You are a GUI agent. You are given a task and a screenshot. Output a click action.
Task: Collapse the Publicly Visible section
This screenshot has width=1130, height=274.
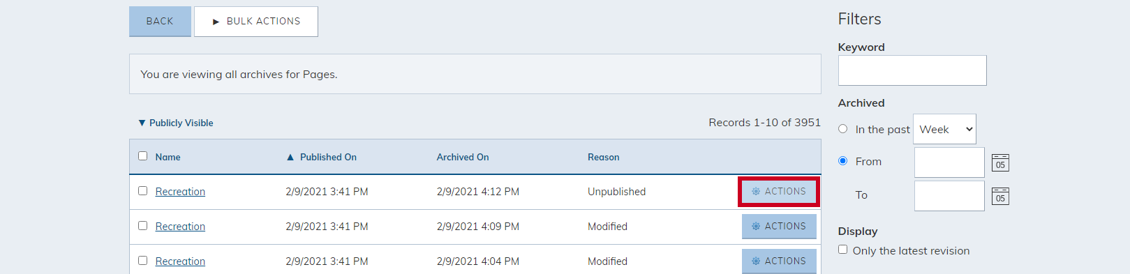tap(176, 123)
